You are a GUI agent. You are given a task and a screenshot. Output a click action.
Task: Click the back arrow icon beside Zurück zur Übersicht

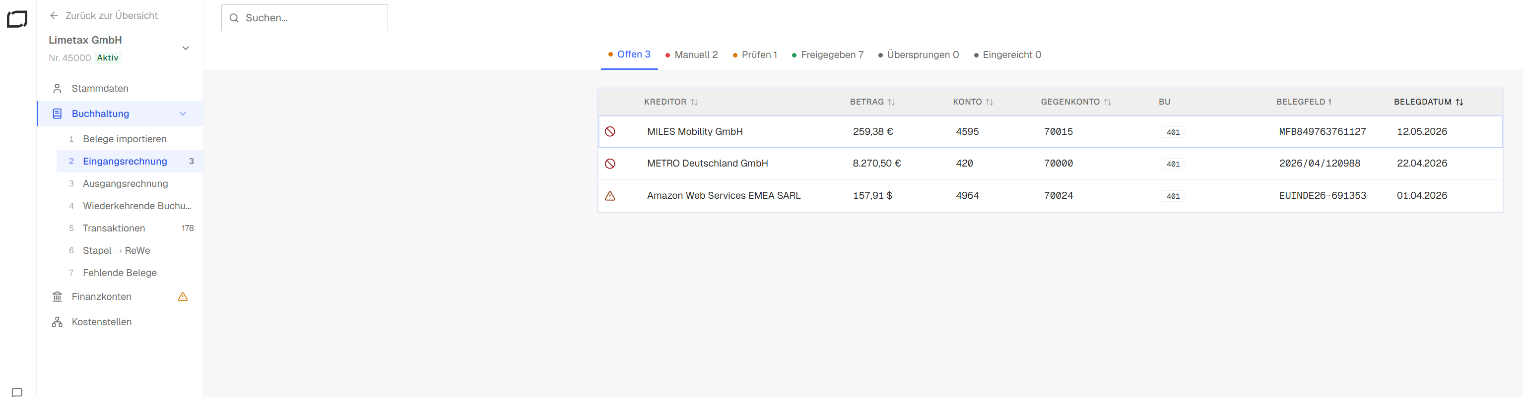pyautogui.click(x=55, y=16)
